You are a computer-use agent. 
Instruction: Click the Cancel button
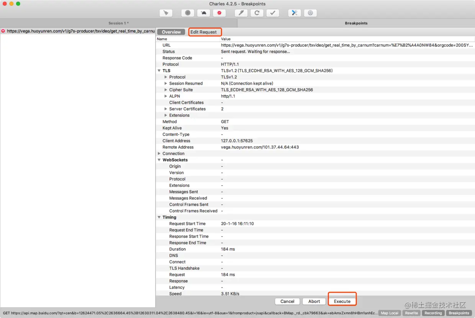click(x=287, y=301)
